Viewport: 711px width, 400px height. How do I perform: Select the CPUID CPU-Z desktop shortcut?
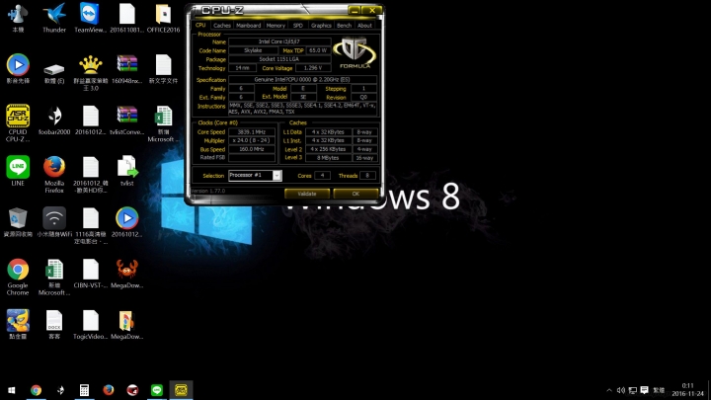click(18, 122)
